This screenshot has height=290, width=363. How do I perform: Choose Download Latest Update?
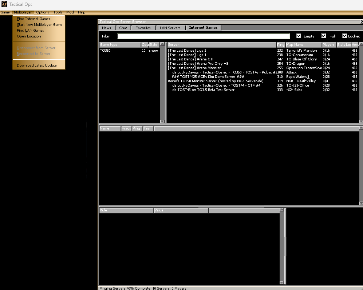pyautogui.click(x=39, y=65)
